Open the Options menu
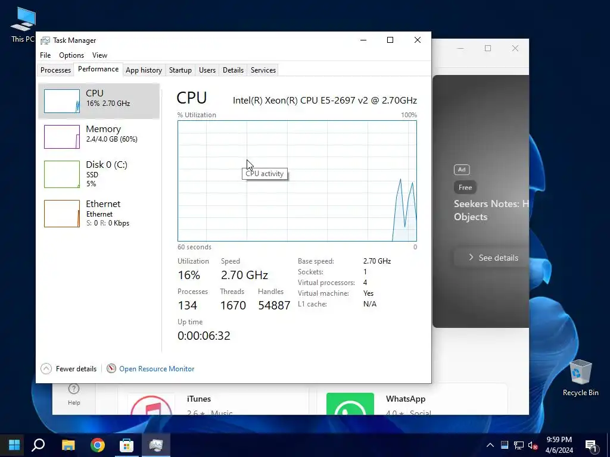The width and height of the screenshot is (610, 457). click(x=71, y=55)
